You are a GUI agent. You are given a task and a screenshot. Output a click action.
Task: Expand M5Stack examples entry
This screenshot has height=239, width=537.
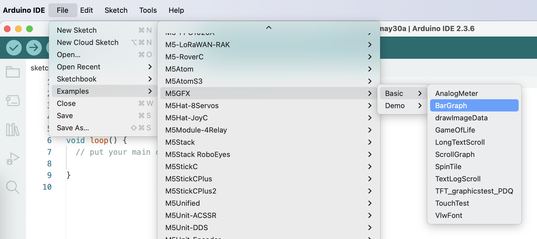269,142
